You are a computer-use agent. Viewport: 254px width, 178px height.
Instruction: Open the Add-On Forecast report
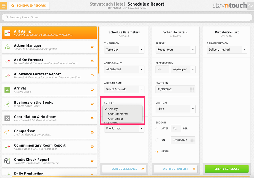pyautogui.click(x=49, y=61)
